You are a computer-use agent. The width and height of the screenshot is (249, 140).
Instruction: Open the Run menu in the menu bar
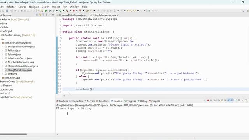click(x=65, y=7)
